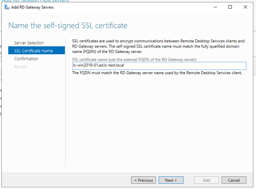This screenshot has width=256, height=190.
Task: Click into the SSL certificate name field
Action: 158,66
